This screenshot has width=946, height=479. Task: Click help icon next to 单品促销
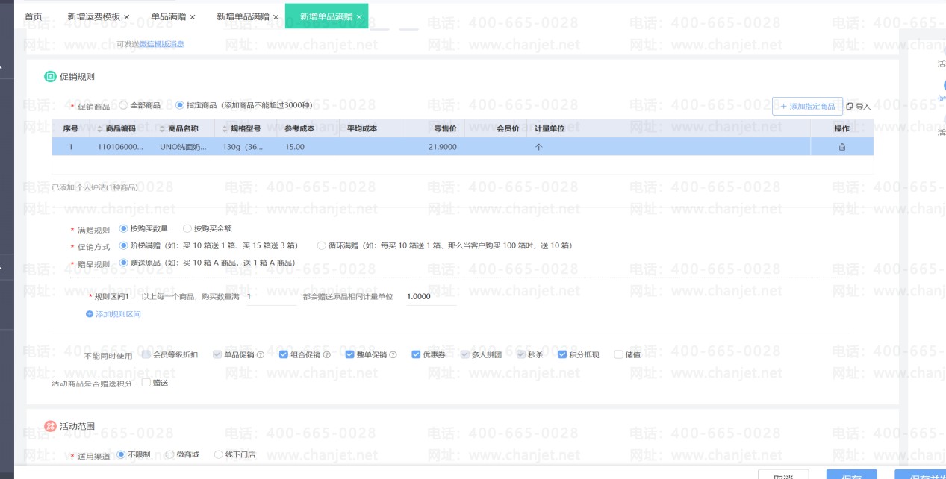tap(261, 355)
